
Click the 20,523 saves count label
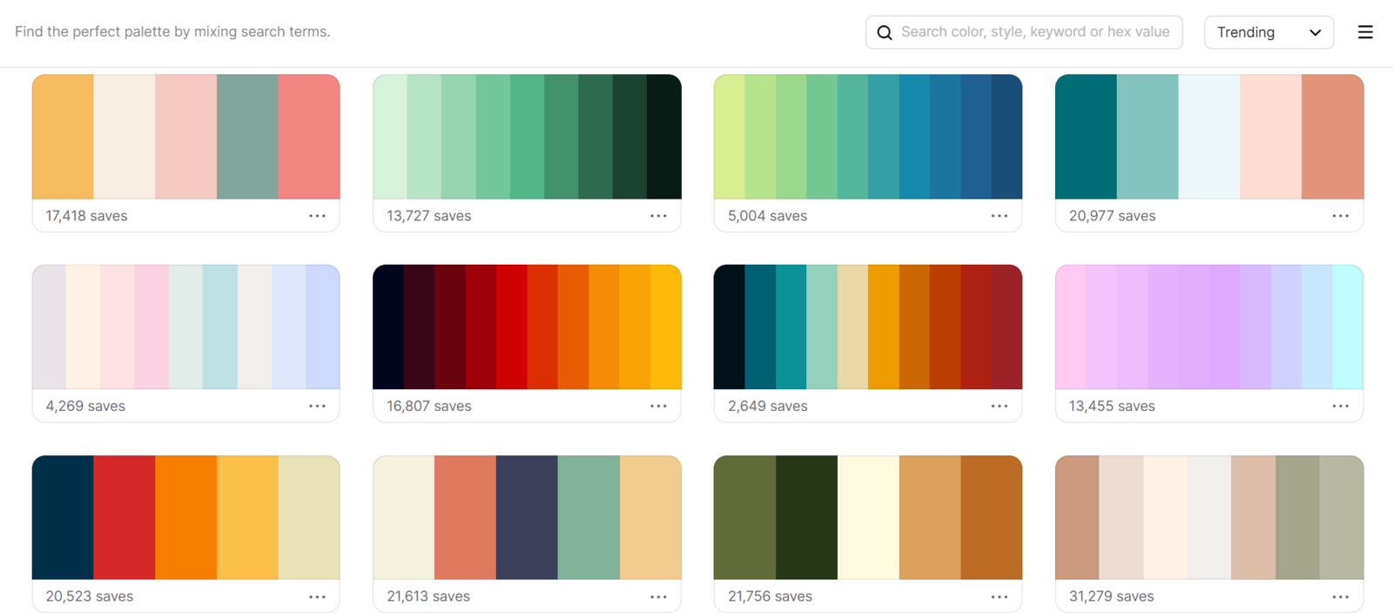click(x=89, y=596)
